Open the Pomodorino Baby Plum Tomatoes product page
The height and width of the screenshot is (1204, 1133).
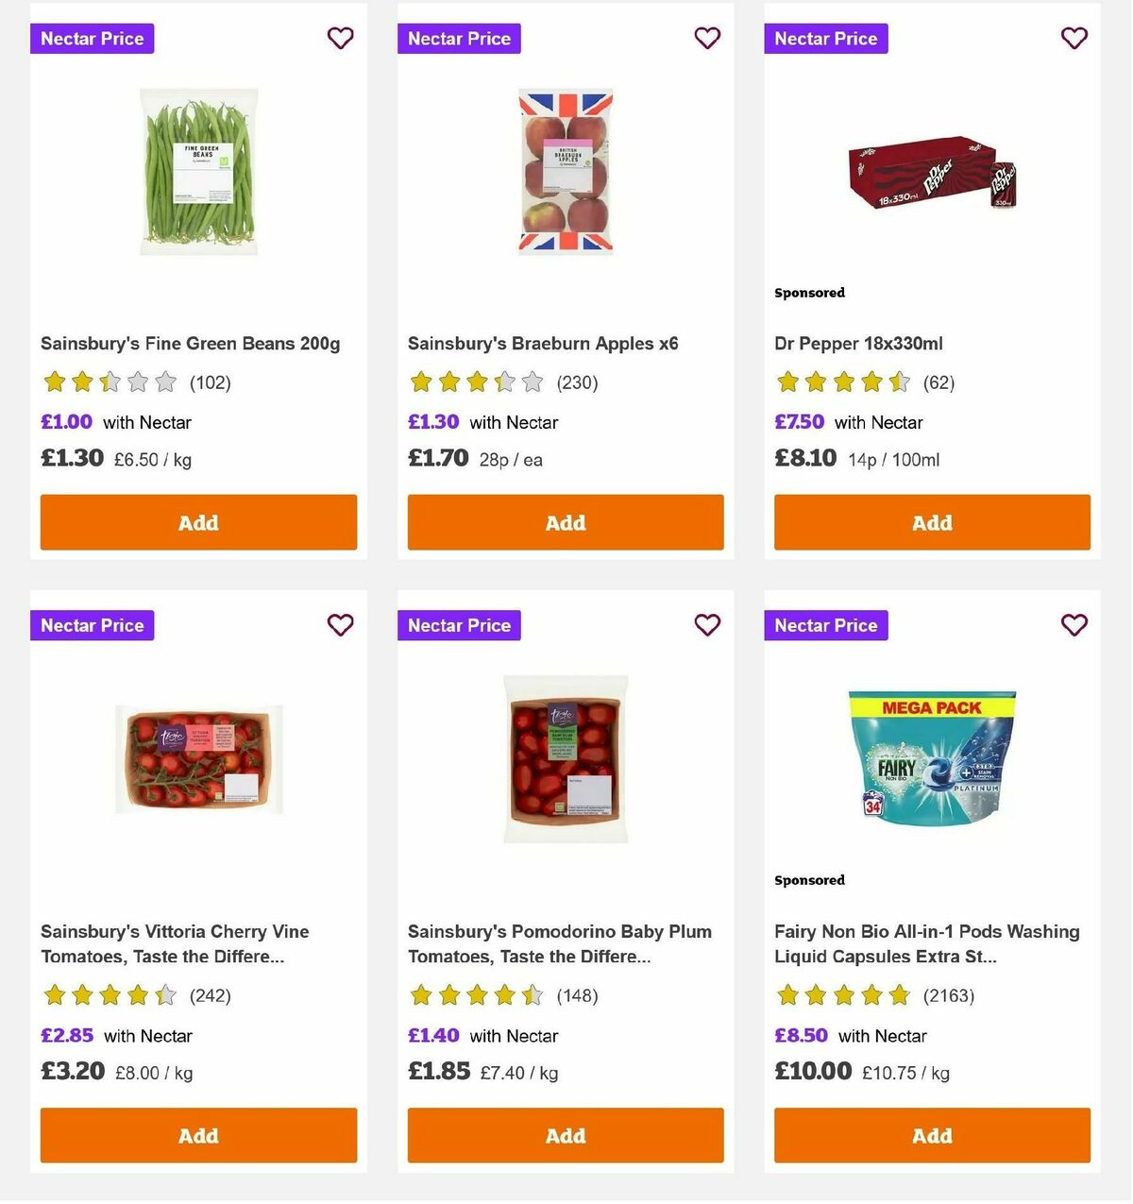pyautogui.click(x=559, y=943)
